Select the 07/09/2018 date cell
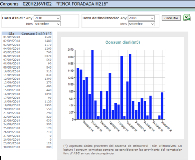The width and height of the screenshot is (195, 160). (x=12, y=60)
